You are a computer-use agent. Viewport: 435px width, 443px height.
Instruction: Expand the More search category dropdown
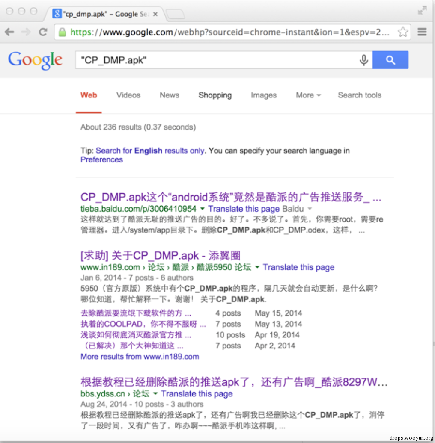[308, 95]
